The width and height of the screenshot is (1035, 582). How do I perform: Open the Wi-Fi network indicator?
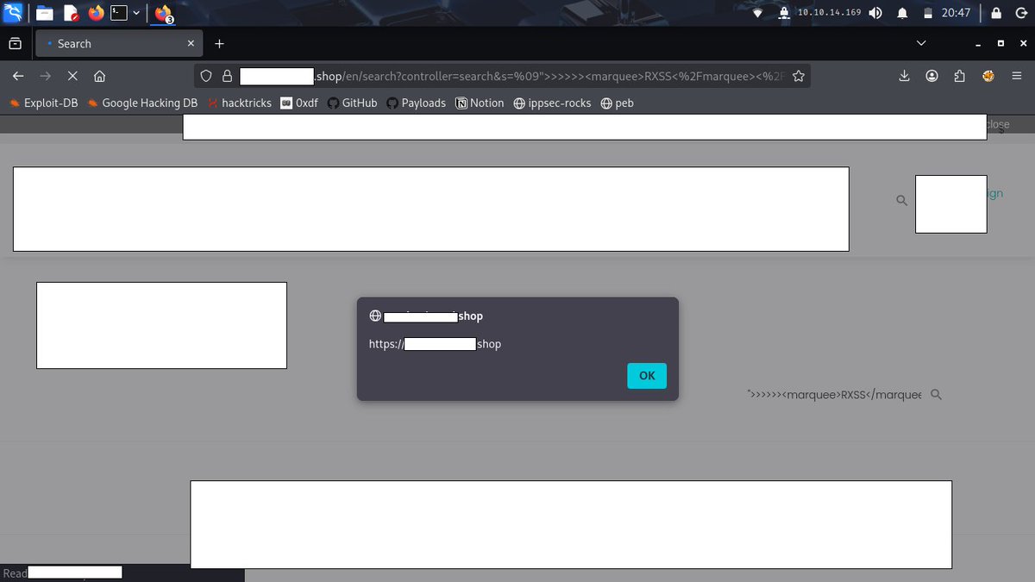pyautogui.click(x=758, y=13)
